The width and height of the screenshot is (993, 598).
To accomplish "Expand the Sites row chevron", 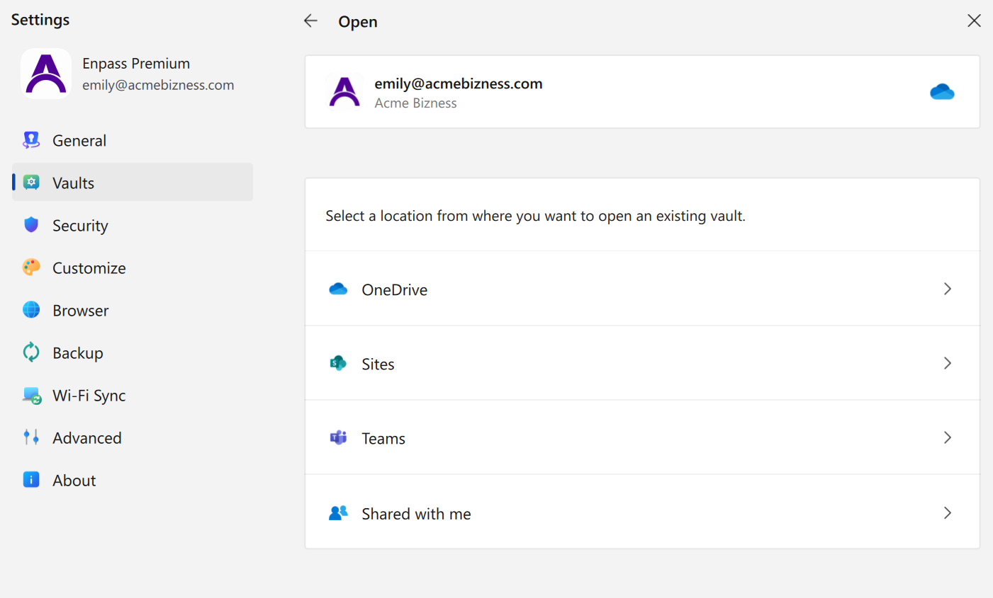I will [948, 363].
